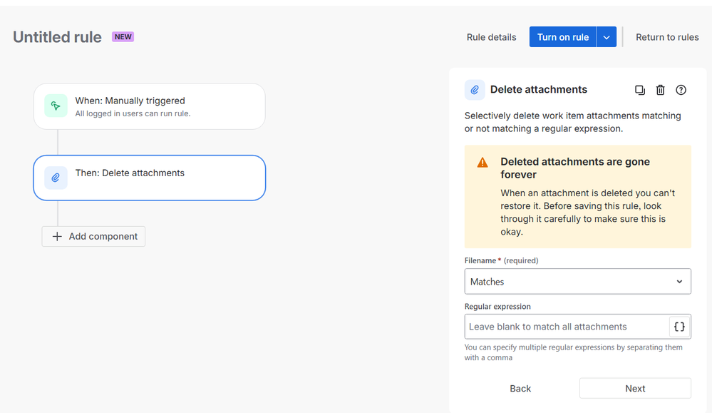The width and height of the screenshot is (712, 413).
Task: Select Then: Delete attachments card
Action: pyautogui.click(x=150, y=178)
